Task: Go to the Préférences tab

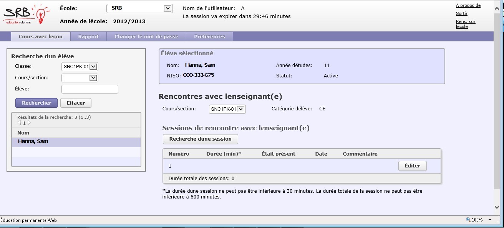Action: (209, 37)
